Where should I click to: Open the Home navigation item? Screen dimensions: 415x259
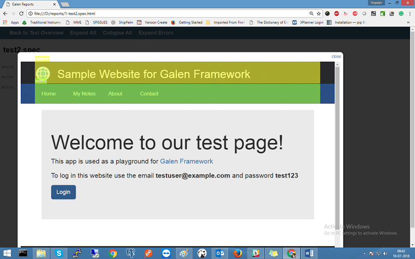48,94
